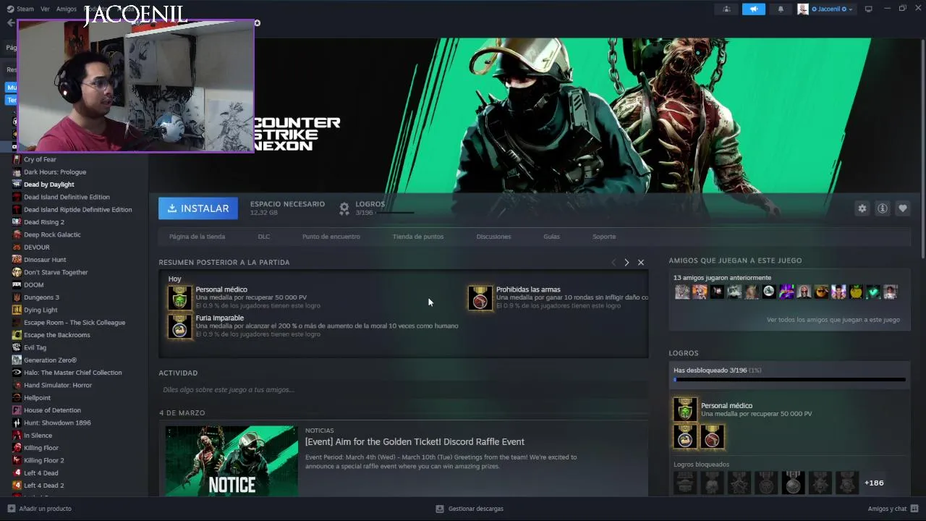The width and height of the screenshot is (926, 521).
Task: Add game to favorites heart icon
Action: (902, 208)
